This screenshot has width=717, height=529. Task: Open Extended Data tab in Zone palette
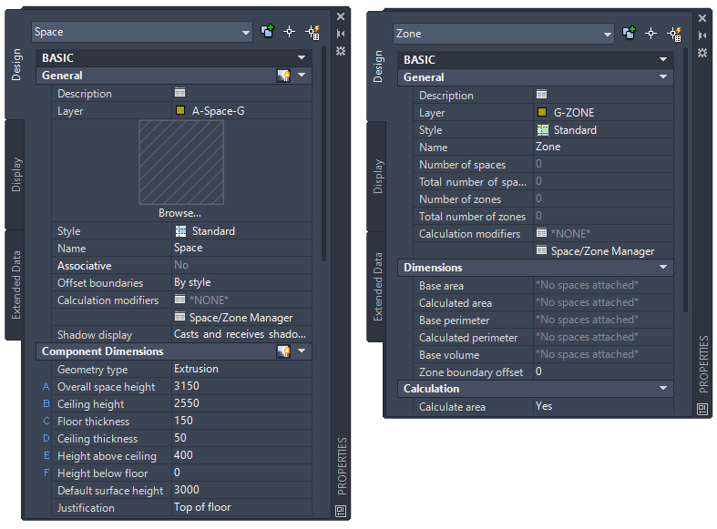point(378,287)
